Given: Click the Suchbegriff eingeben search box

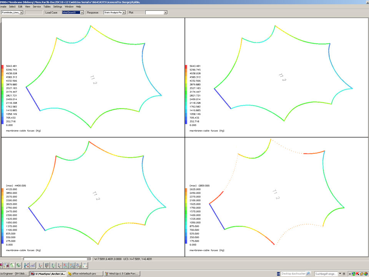Looking at the screenshot, I should point(326,274).
